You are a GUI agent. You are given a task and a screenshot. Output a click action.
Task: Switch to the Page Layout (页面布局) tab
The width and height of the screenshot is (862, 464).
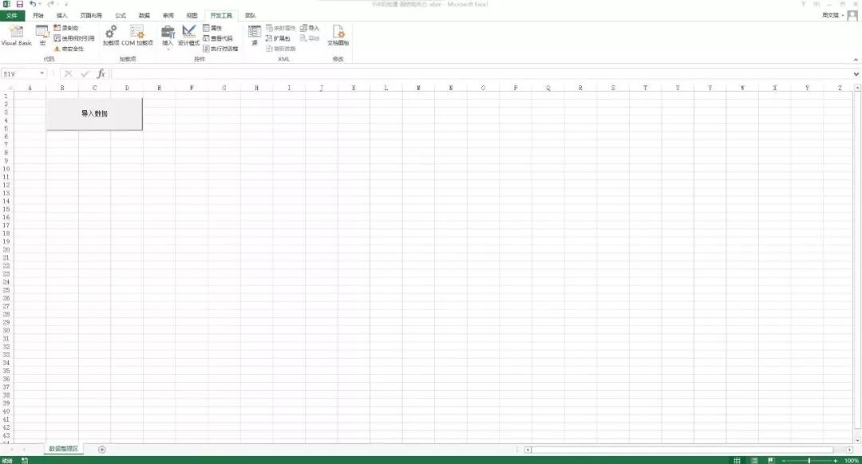point(91,15)
